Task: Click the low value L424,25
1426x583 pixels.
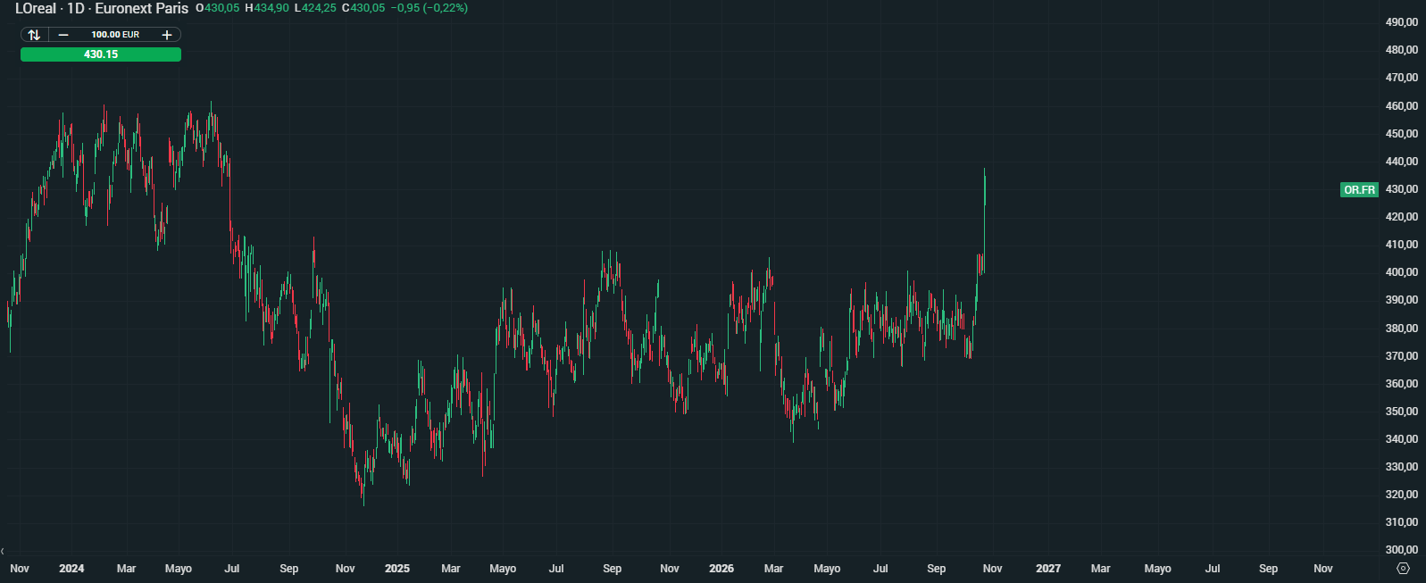Action: click(x=315, y=8)
